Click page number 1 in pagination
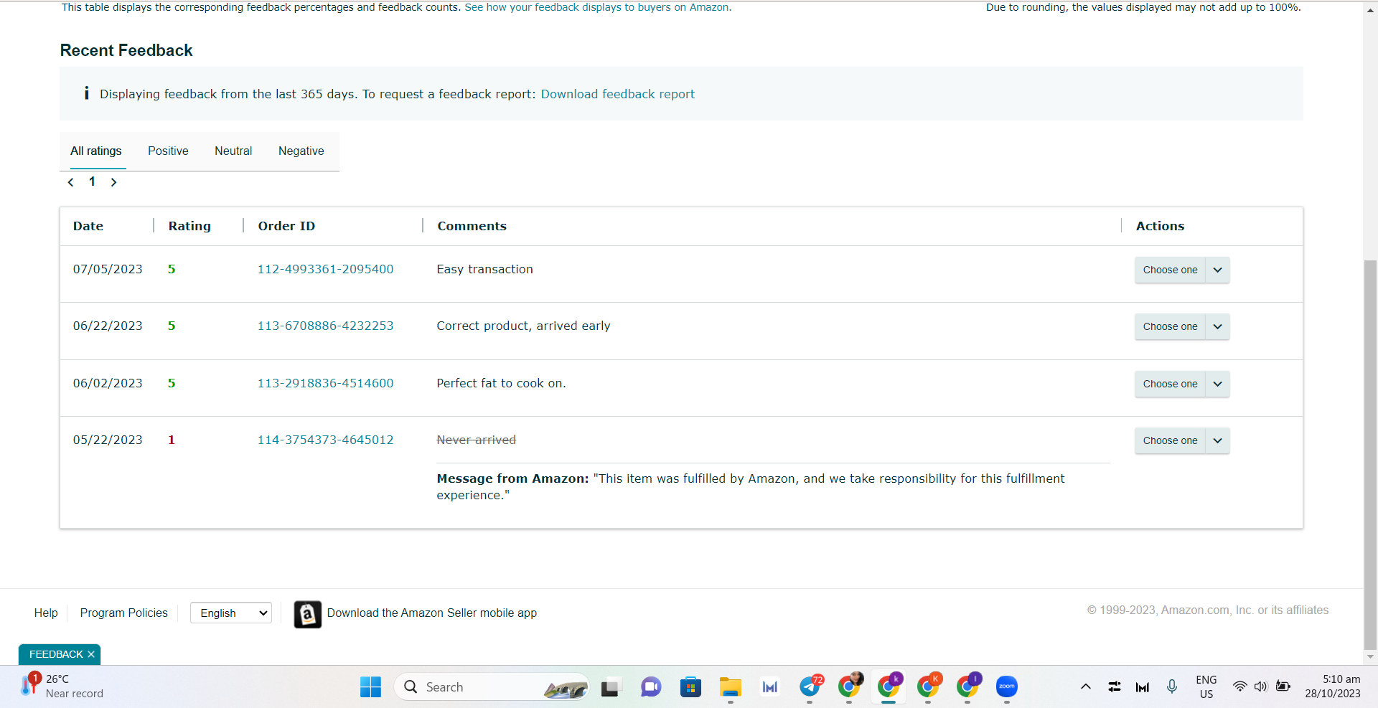The width and height of the screenshot is (1378, 708). pyautogui.click(x=92, y=181)
